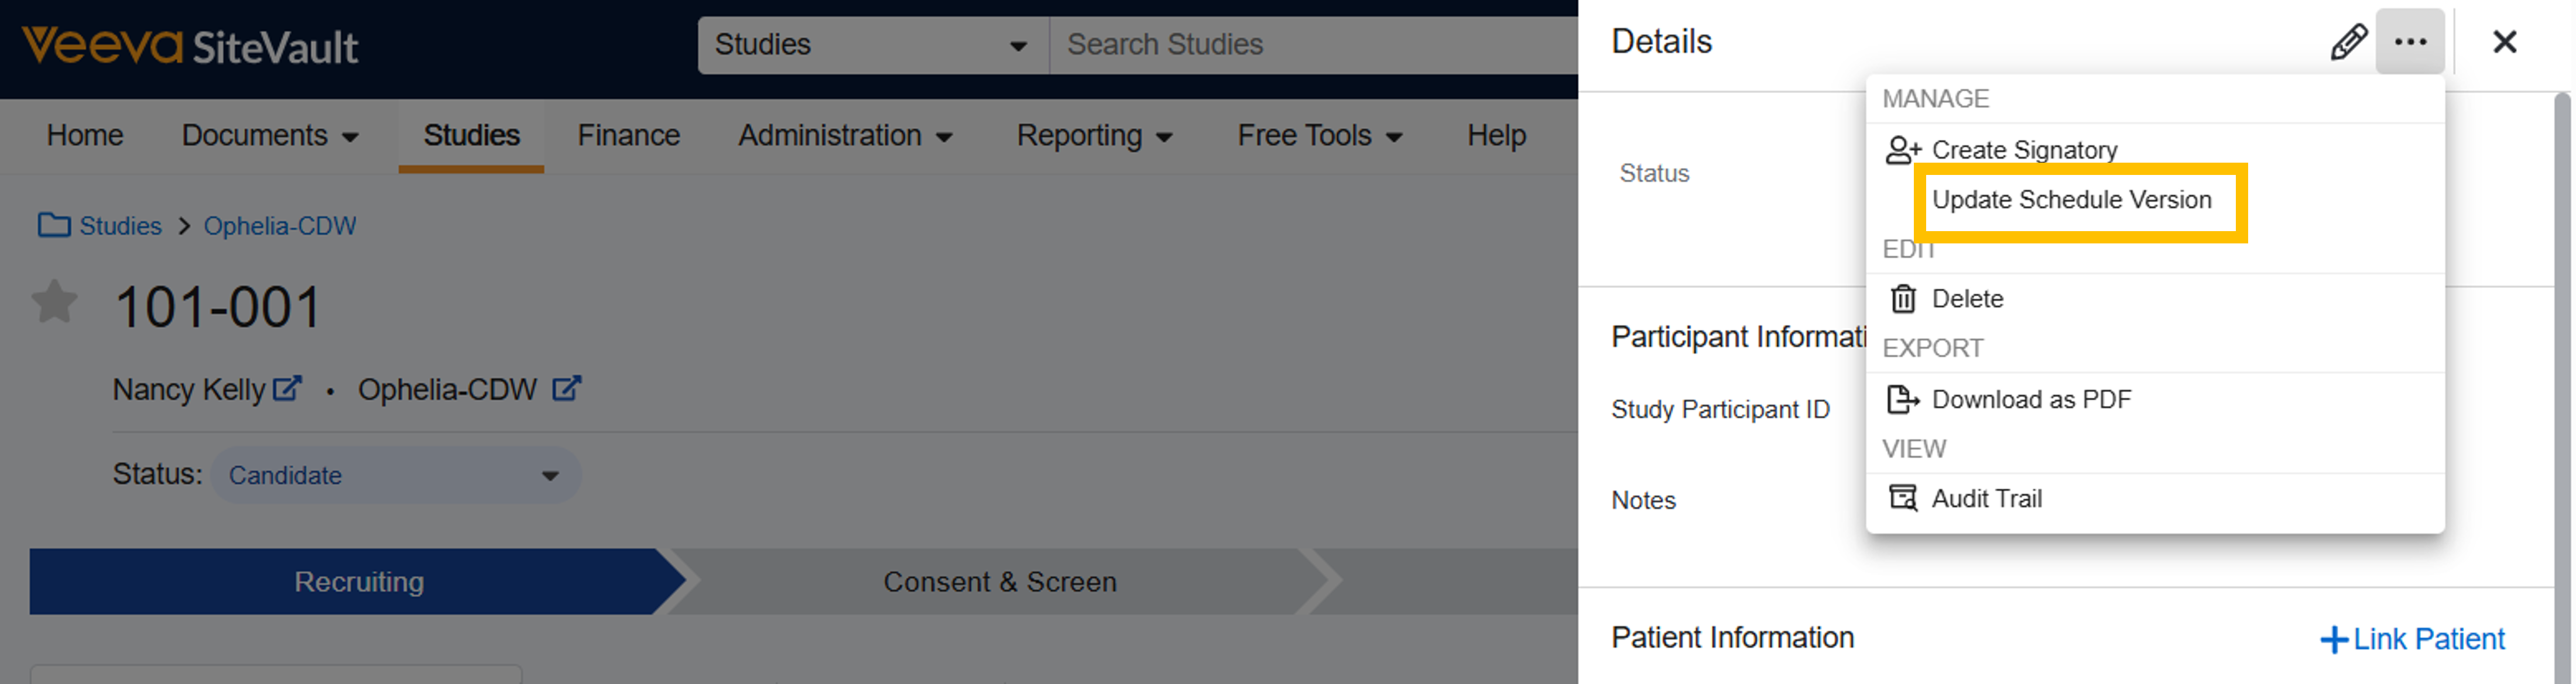The image size is (2576, 684).
Task: Click the Studies folder breadcrumb icon
Action: 54,225
